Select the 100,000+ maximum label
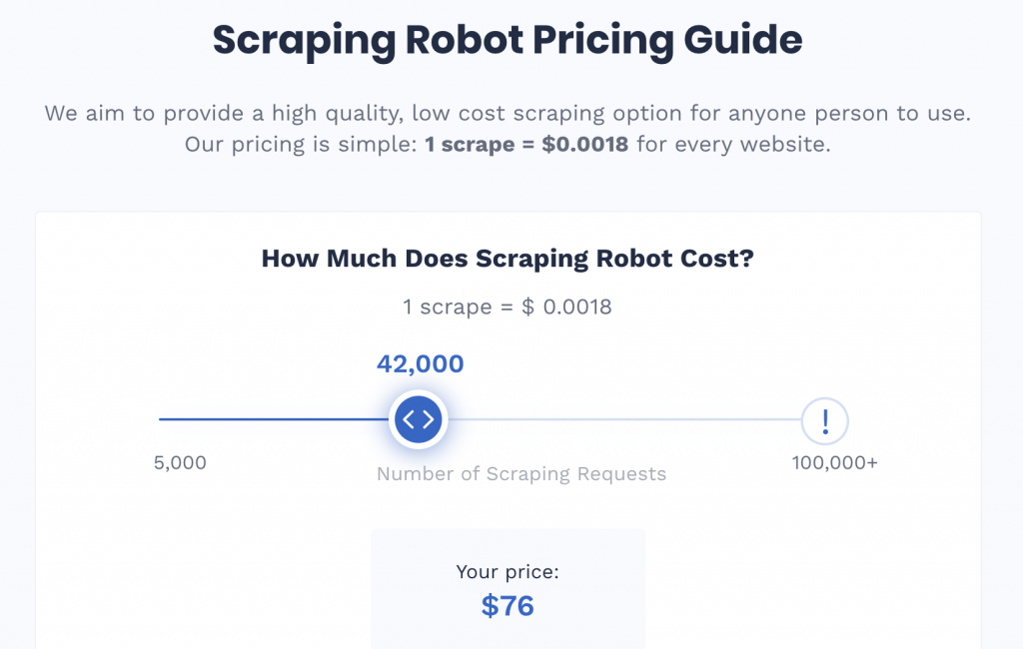 point(834,462)
